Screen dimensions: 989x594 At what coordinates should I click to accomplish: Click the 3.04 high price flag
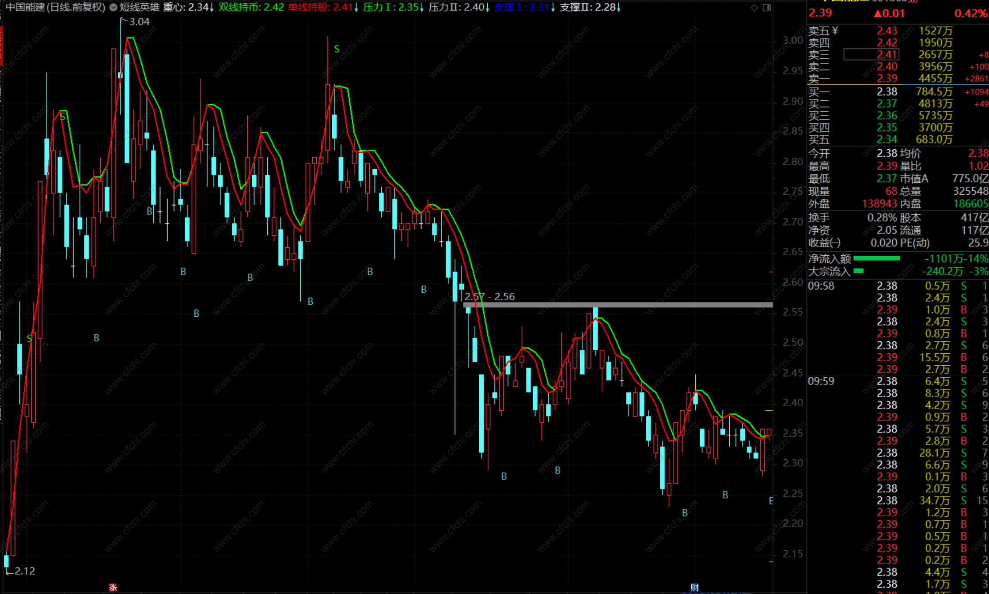point(139,22)
